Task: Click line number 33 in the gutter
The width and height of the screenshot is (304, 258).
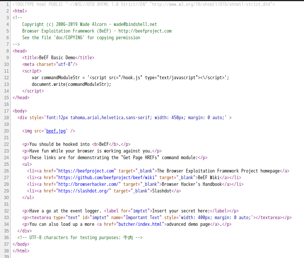Action: pyautogui.click(x=6, y=218)
